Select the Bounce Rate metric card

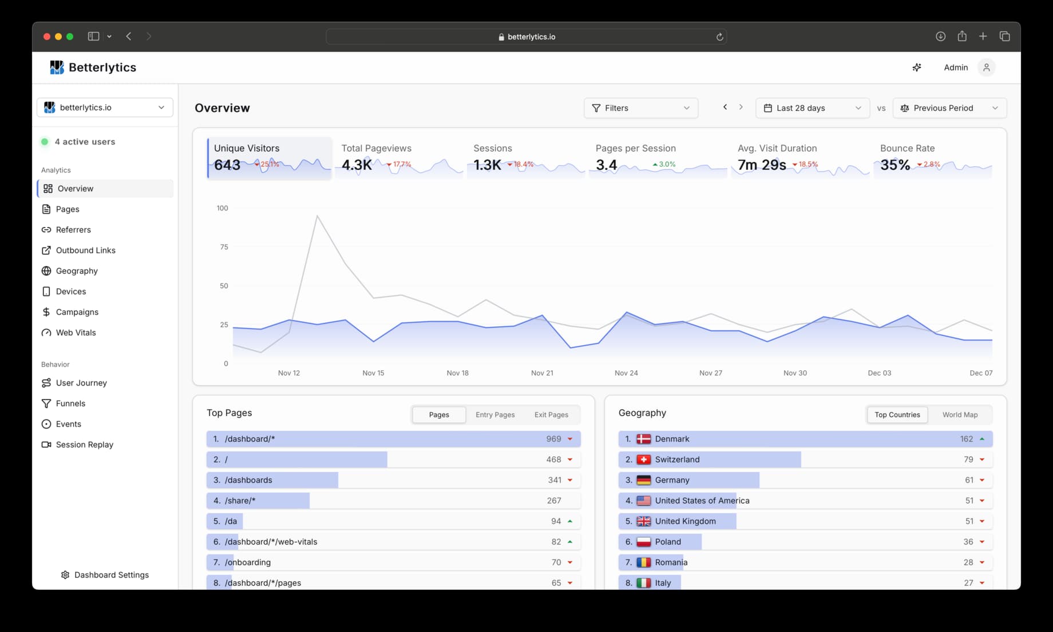(933, 158)
